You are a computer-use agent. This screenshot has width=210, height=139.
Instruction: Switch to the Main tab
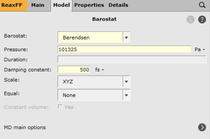[37, 5]
